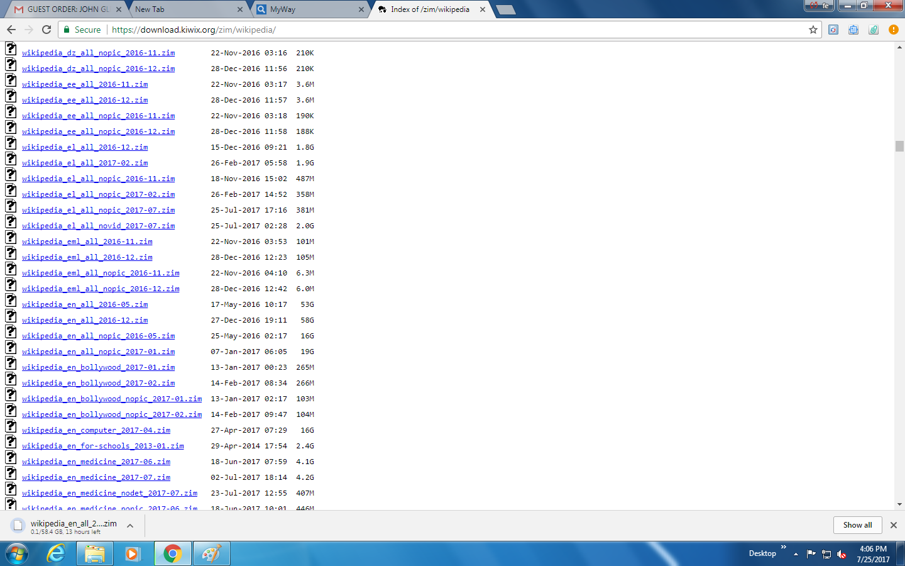Open options for the wikipedia_en_all download
Viewport: 905px width, 566px height.
click(x=130, y=526)
